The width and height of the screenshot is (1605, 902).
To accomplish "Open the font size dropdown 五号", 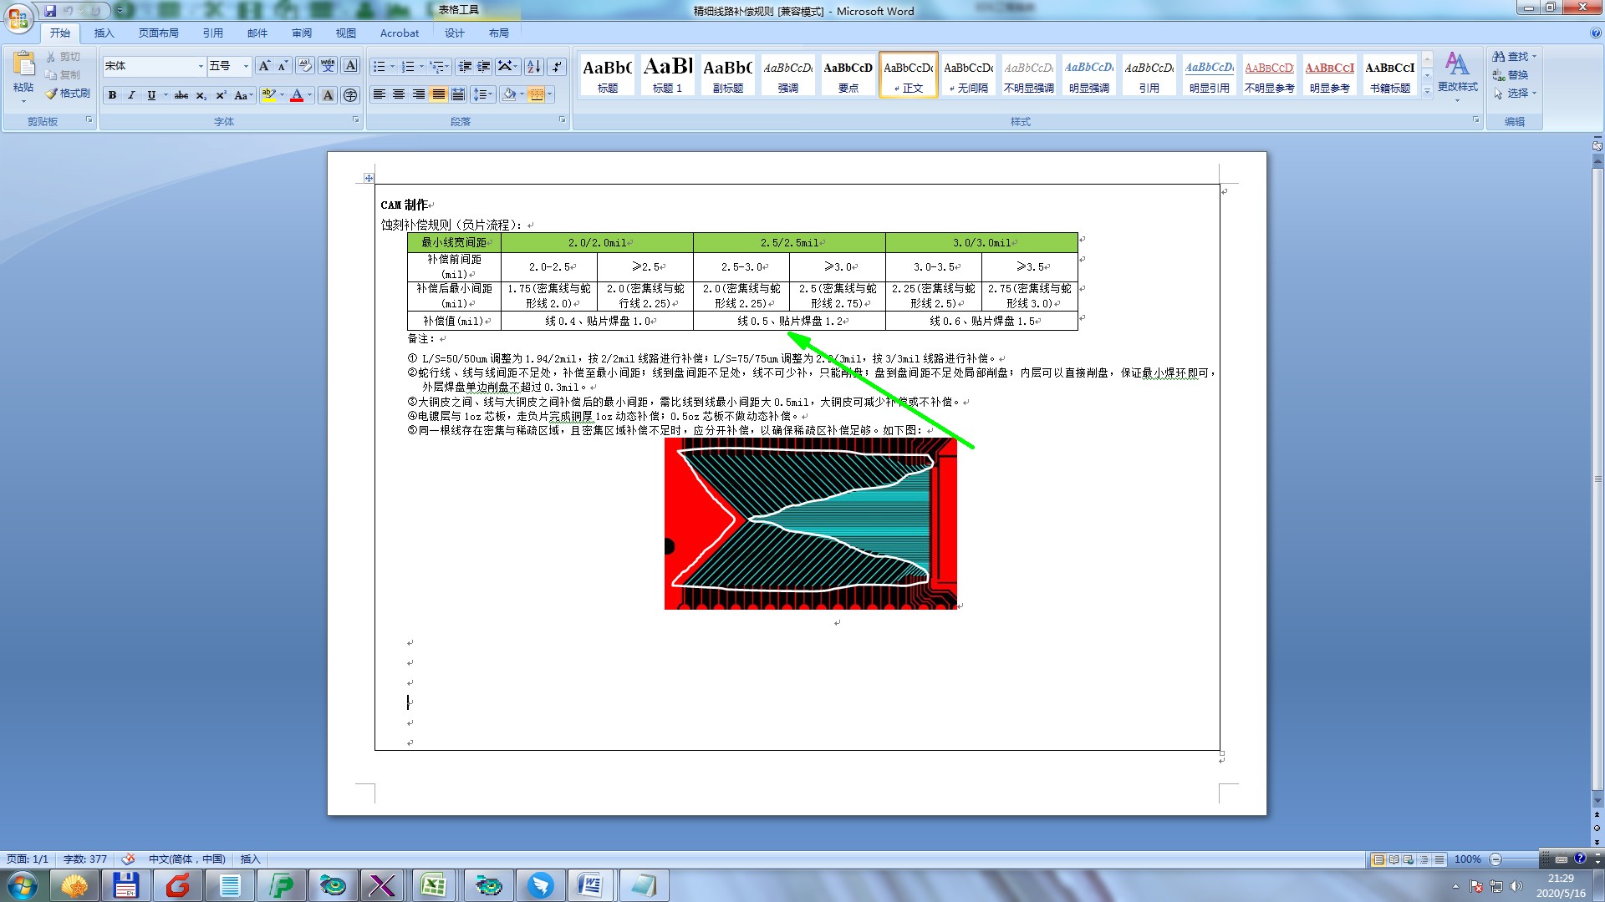I will (246, 66).
